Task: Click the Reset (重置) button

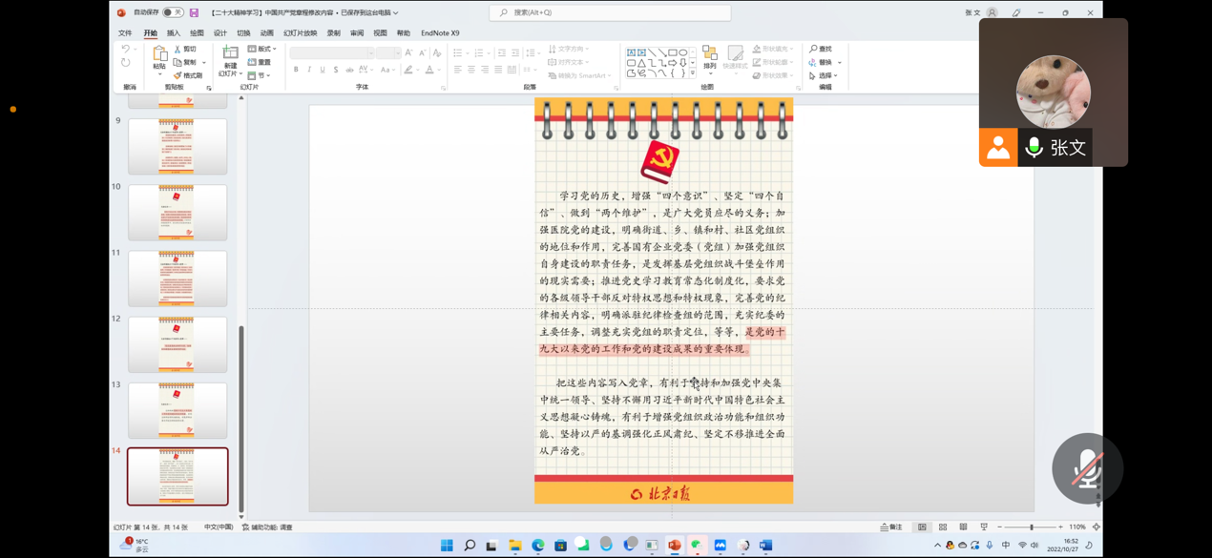Action: click(x=260, y=63)
